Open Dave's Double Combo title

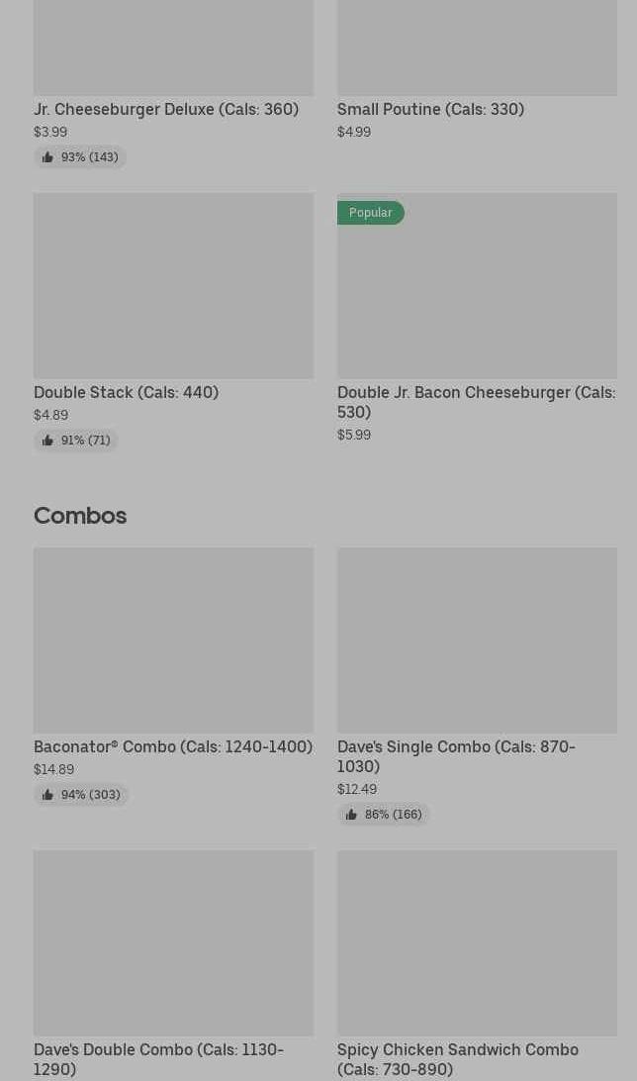click(158, 1059)
